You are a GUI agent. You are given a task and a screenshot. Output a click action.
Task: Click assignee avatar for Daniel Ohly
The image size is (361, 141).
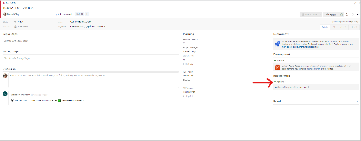5,14
